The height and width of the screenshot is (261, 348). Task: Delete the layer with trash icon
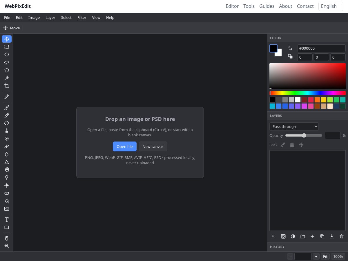[x=342, y=236]
